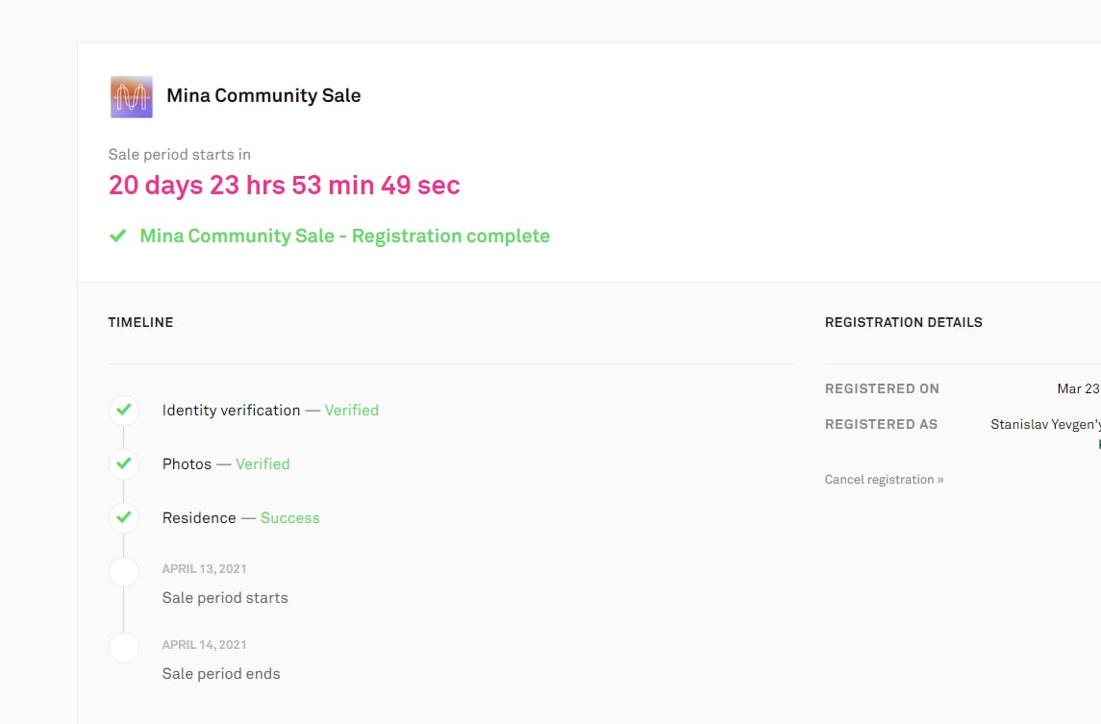The width and height of the screenshot is (1101, 724).
Task: Open the Cancel registration link
Action: point(884,480)
